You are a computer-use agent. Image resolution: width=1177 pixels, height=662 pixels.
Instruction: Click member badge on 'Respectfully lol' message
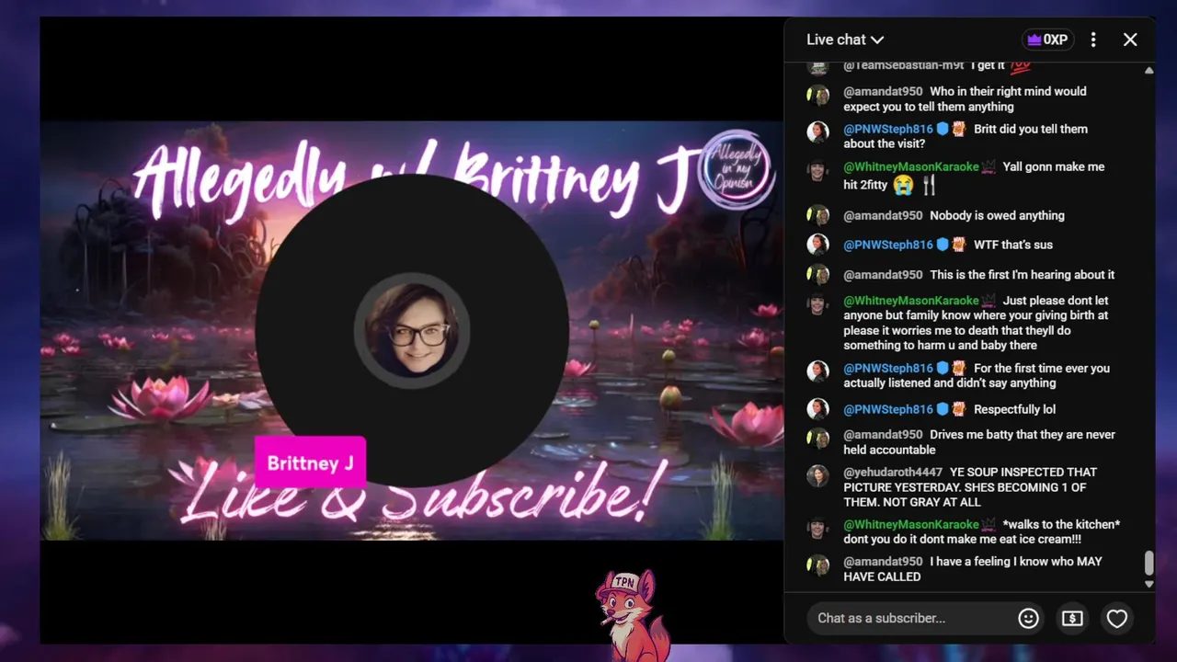pyautogui.click(x=958, y=409)
